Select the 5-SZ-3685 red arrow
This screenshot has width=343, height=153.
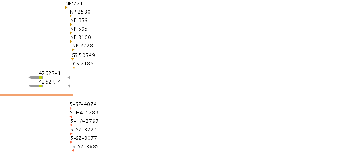click(73, 151)
